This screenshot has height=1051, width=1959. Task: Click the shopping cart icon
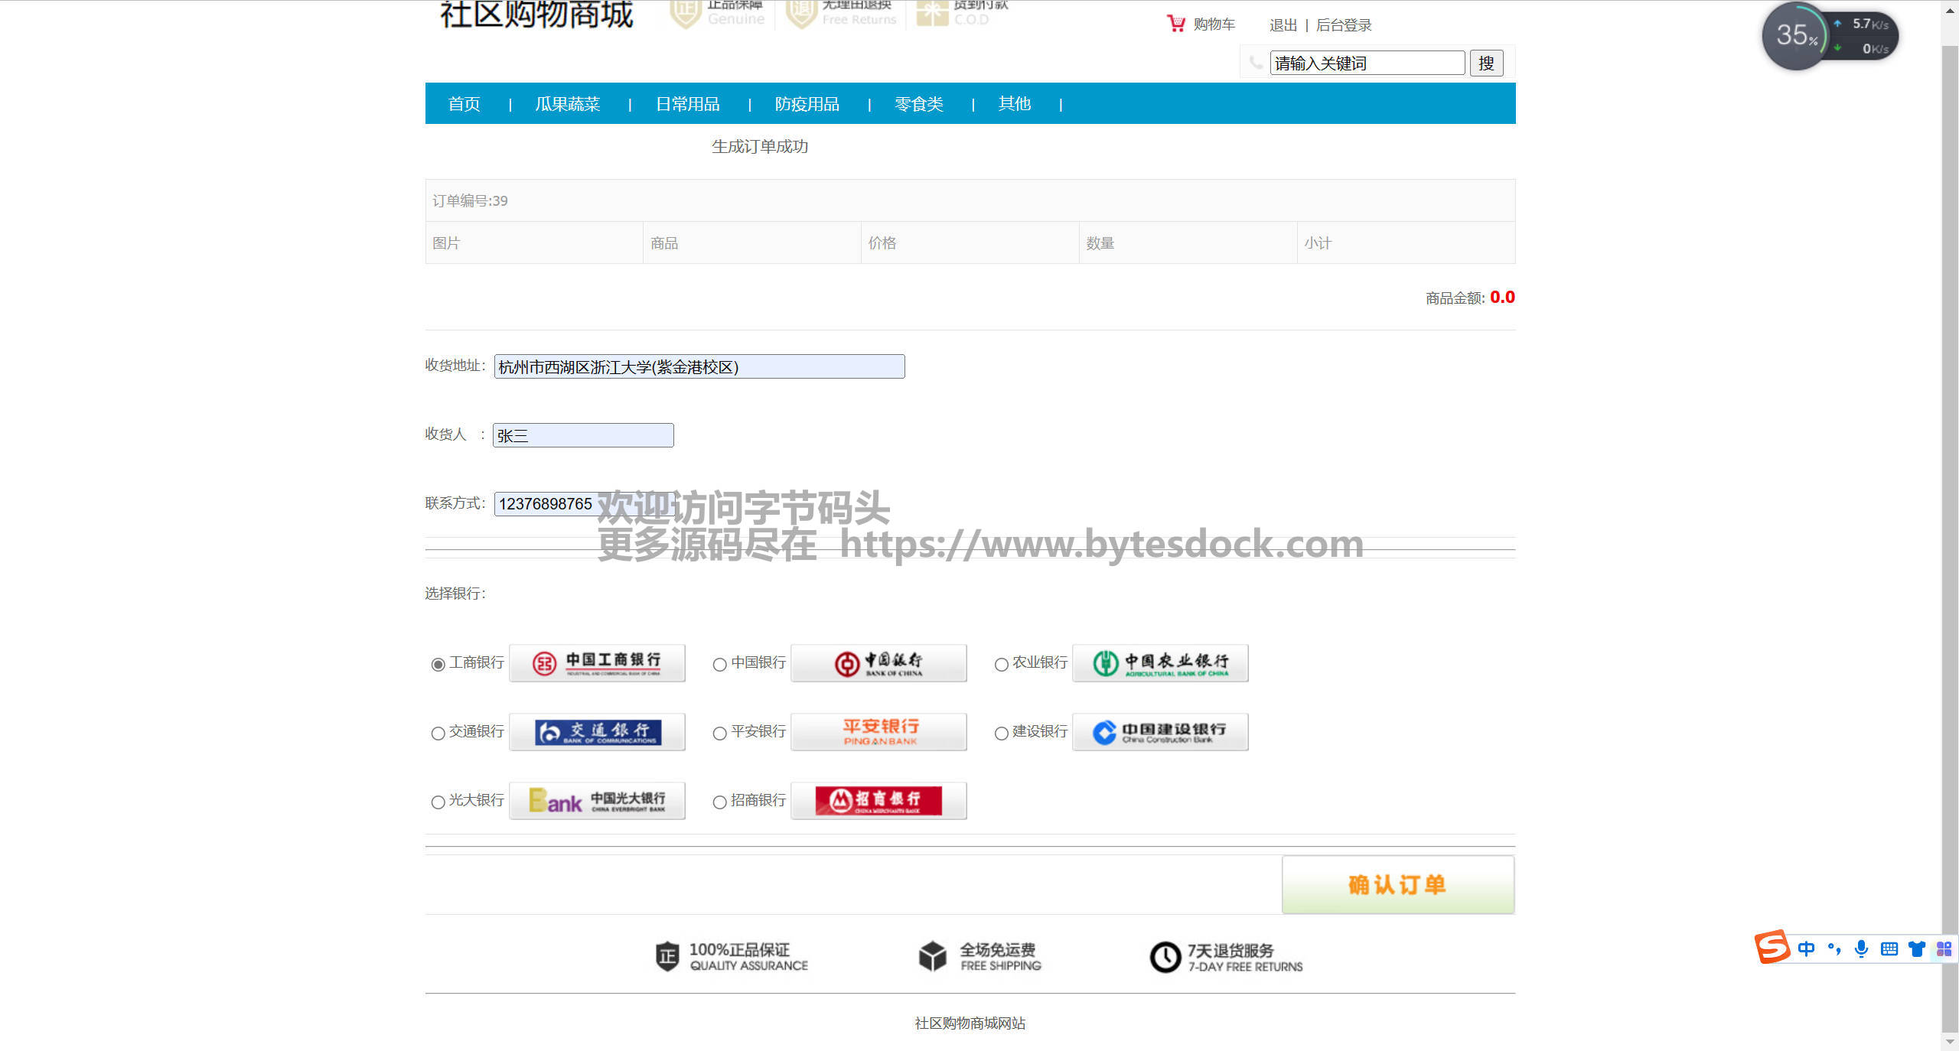[x=1175, y=24]
